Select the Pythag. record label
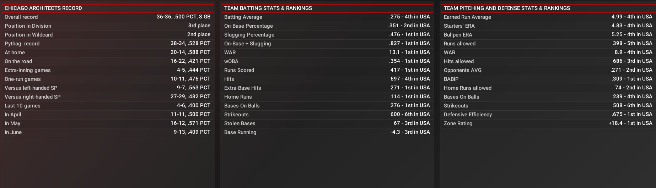The height and width of the screenshot is (188, 656). (22, 44)
